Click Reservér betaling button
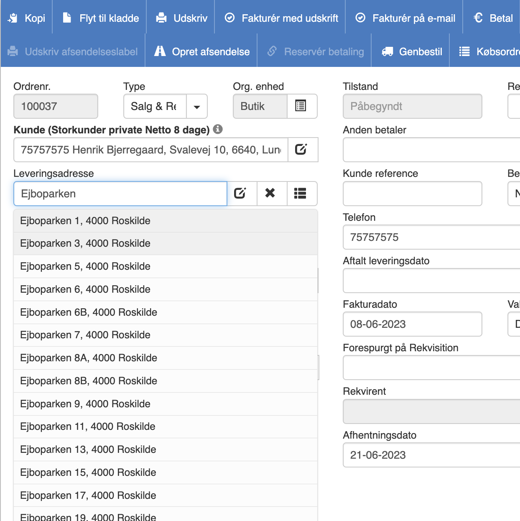Viewport: 520px width, 521px height. click(314, 51)
